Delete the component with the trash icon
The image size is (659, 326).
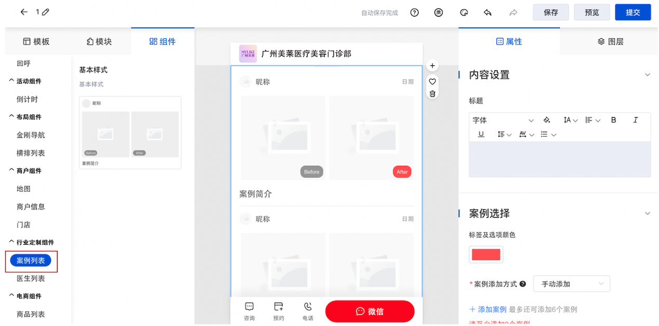point(432,94)
